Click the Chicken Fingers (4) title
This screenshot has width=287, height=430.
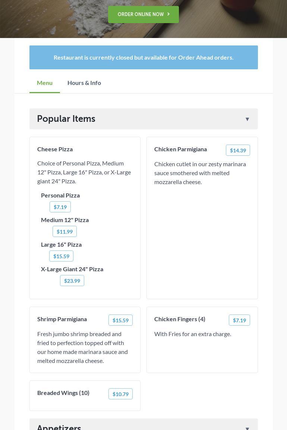[x=180, y=319]
